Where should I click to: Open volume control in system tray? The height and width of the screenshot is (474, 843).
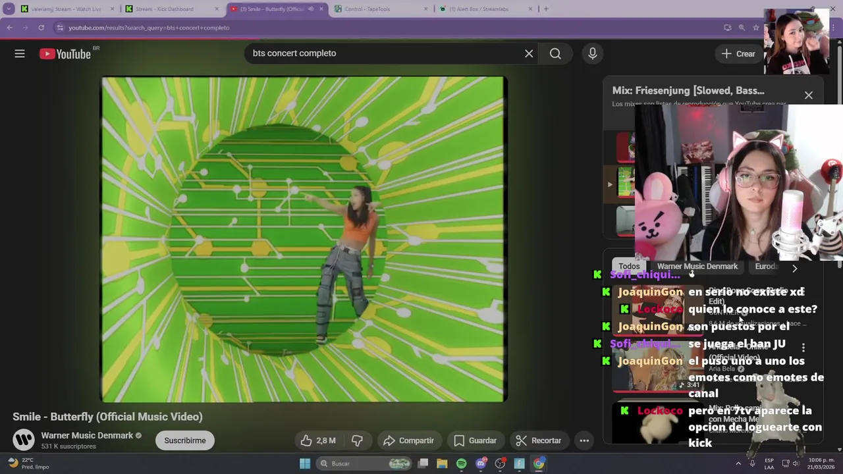[x=796, y=463]
